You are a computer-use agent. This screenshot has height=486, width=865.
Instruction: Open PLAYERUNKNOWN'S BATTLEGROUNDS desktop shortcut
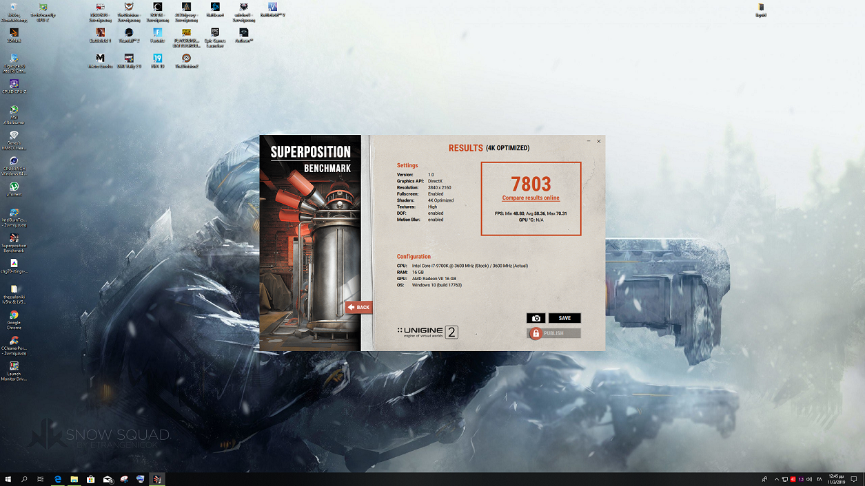click(x=186, y=38)
